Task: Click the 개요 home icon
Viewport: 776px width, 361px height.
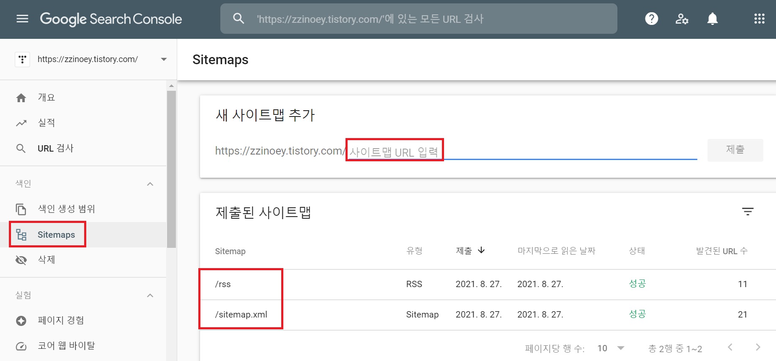Action: tap(21, 98)
